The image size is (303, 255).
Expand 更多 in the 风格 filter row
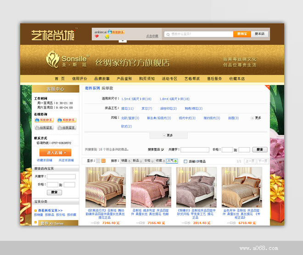pos(256,118)
